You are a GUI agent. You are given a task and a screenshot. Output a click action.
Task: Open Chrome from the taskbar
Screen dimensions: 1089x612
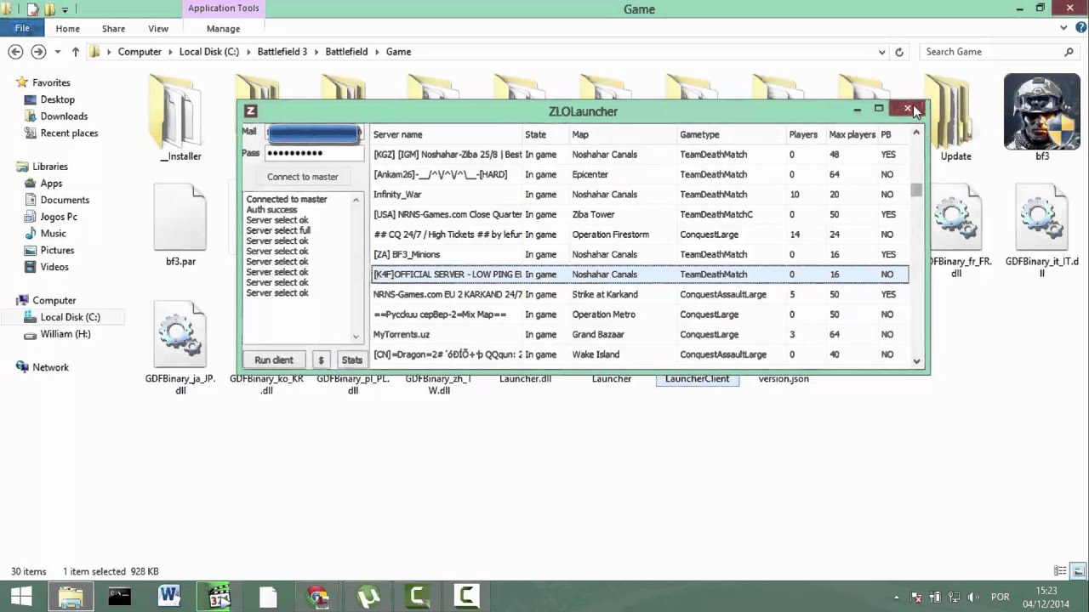point(318,597)
